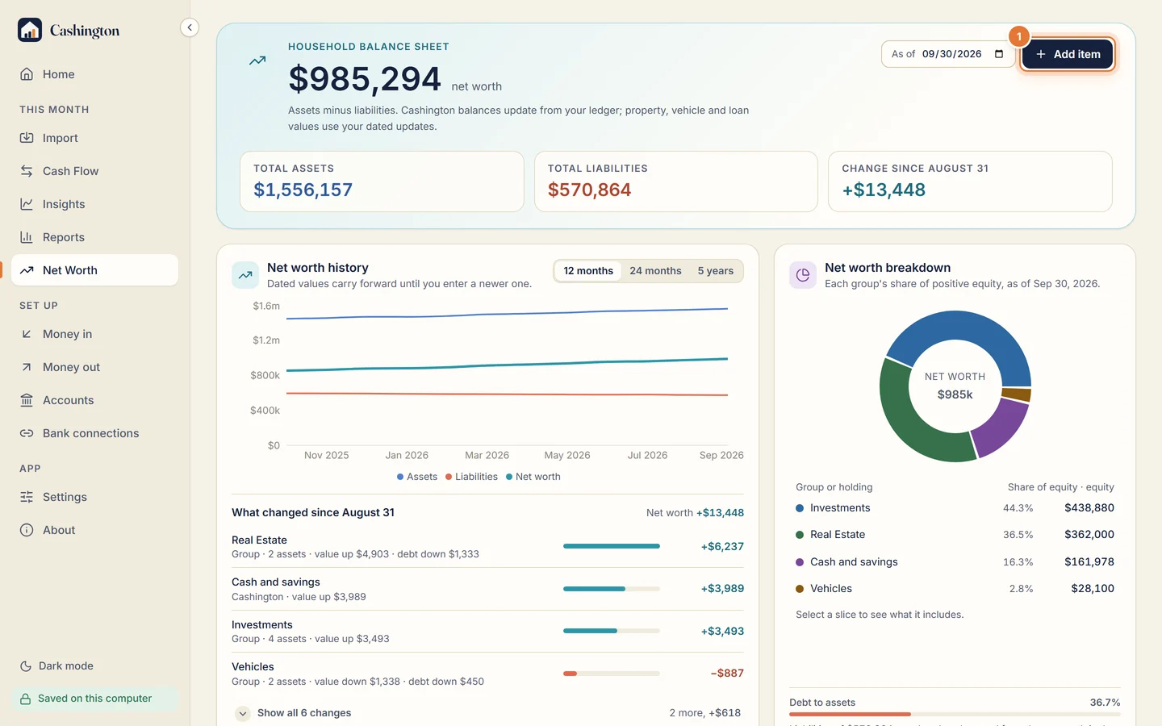Collapse the sidebar with the chevron button

190,27
